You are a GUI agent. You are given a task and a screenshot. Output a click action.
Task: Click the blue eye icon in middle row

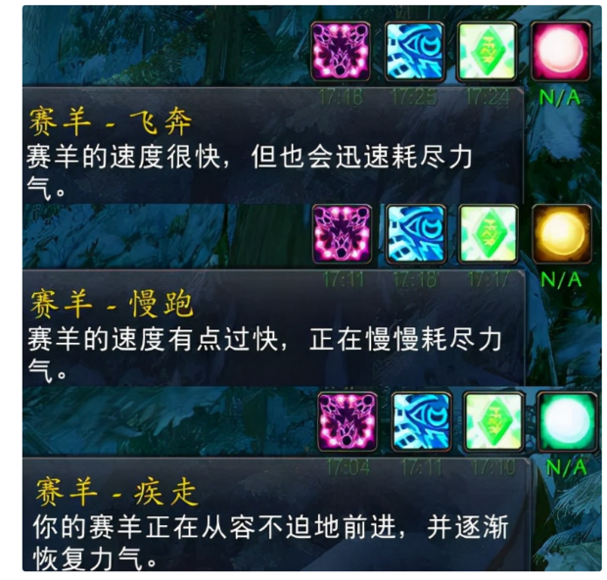click(416, 234)
